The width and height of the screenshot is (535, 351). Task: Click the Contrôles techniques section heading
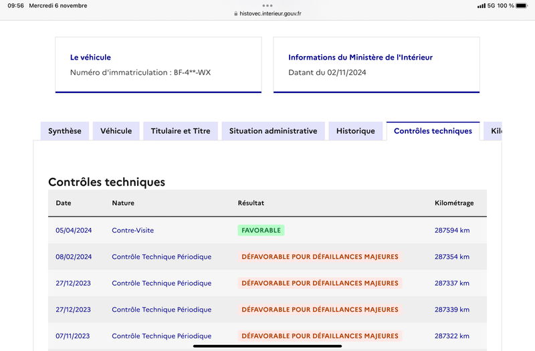[106, 182]
